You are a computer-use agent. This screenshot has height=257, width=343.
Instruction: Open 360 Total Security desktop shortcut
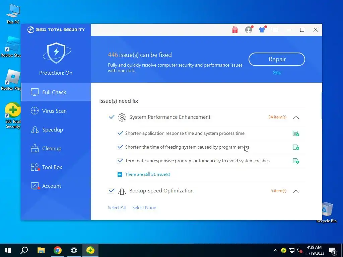(x=13, y=115)
